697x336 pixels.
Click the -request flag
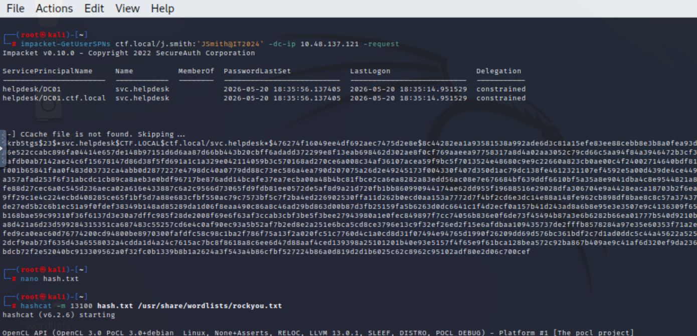coord(381,44)
